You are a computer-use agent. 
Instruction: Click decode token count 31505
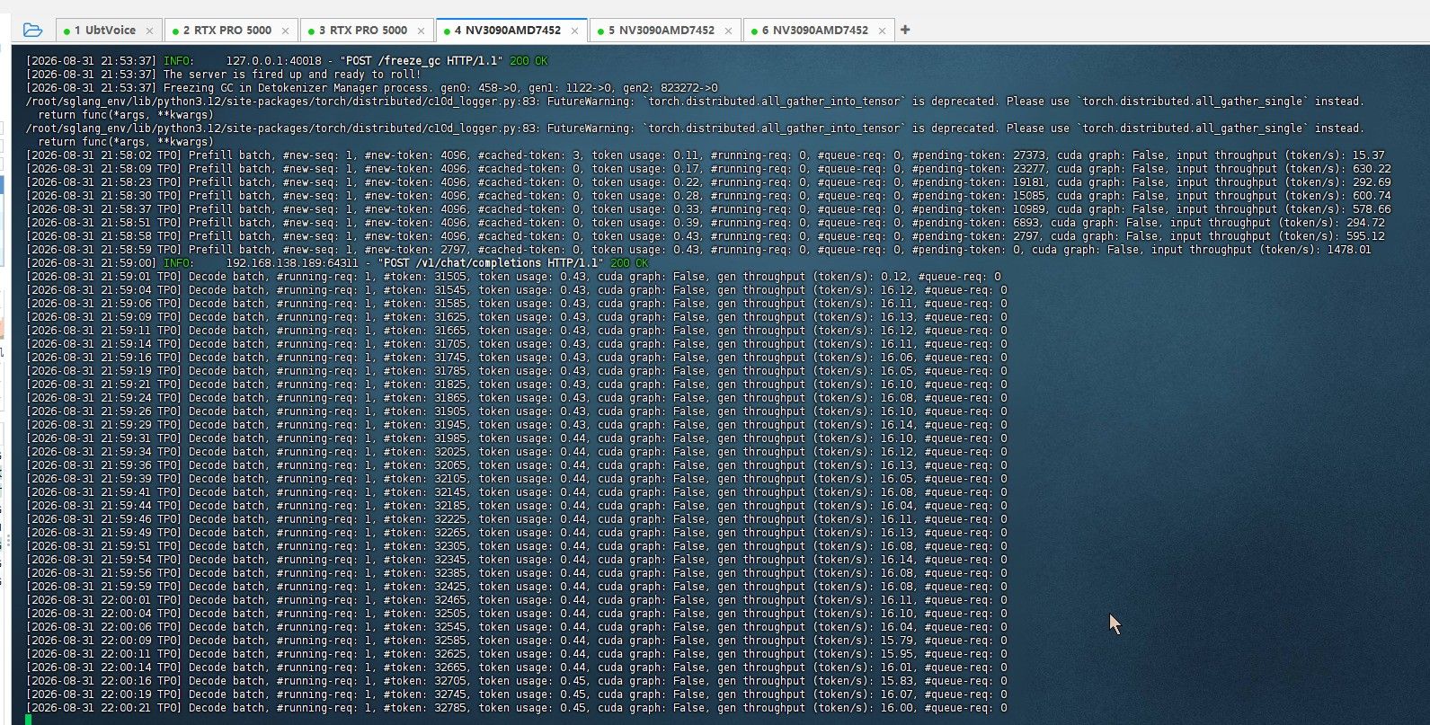click(x=449, y=277)
